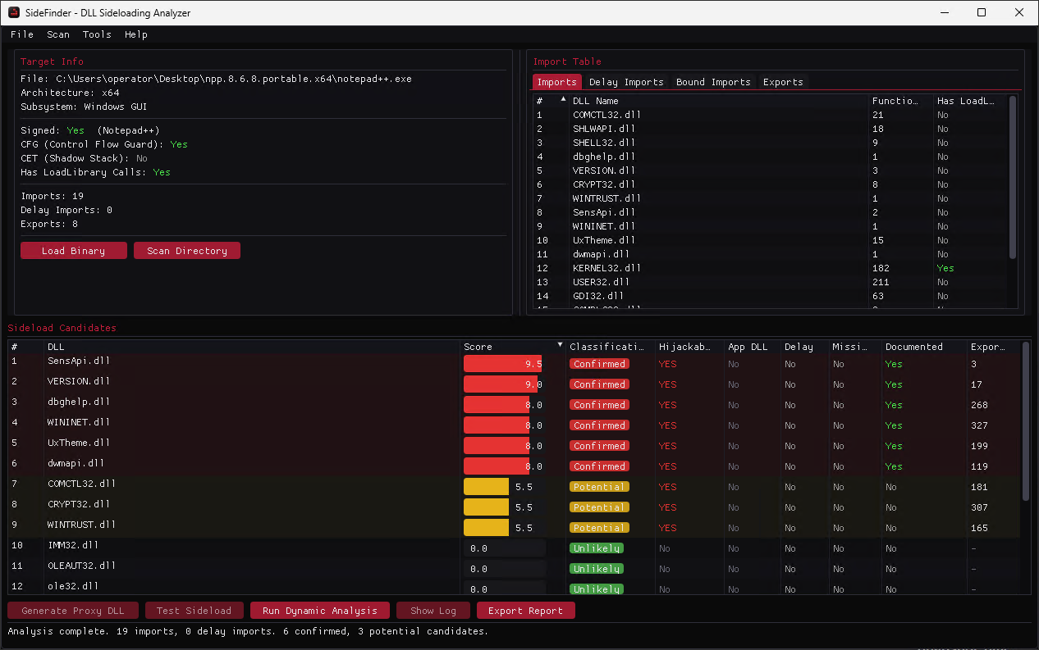Open the File menu
Image resolution: width=1039 pixels, height=650 pixels.
22,34
